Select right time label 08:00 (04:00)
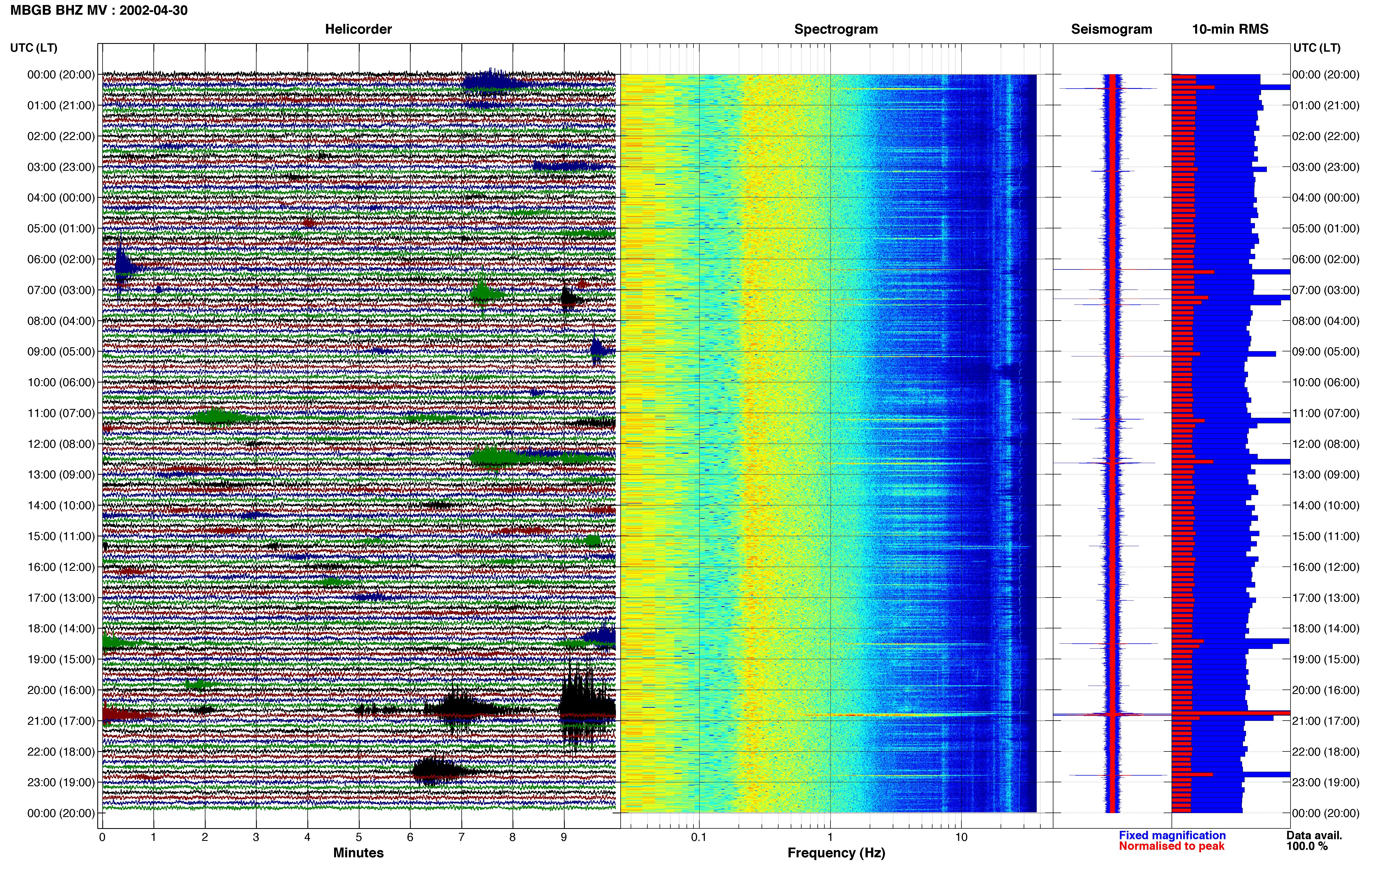Image resolution: width=1395 pixels, height=872 pixels. coord(1326,321)
